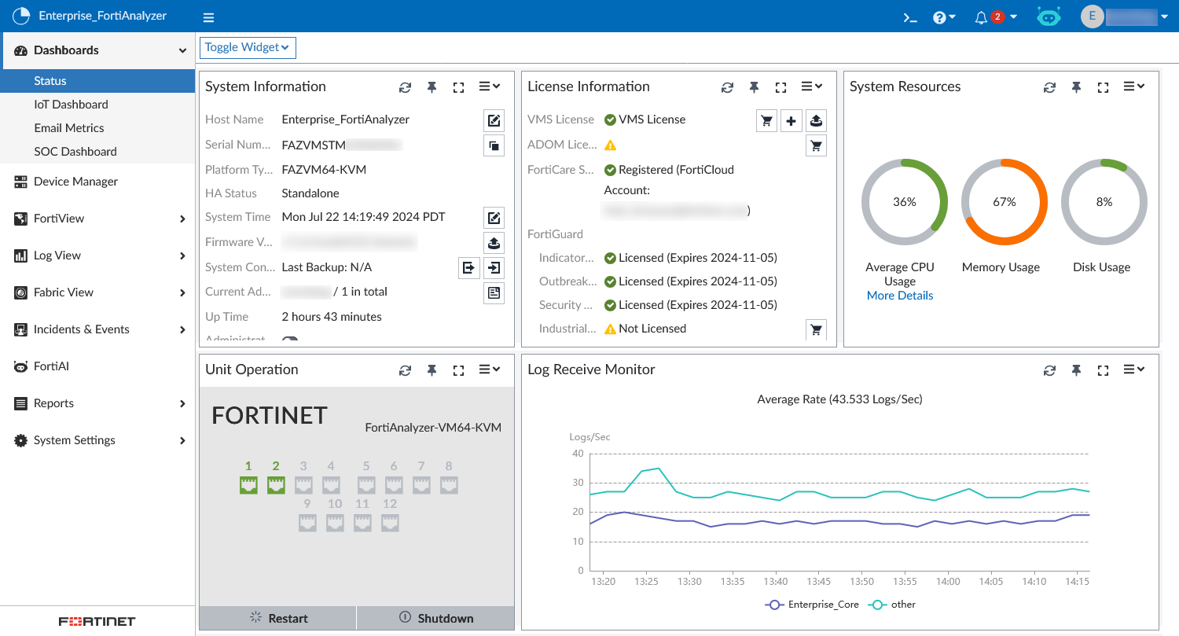Open the CLI console from the top bar
The image size is (1179, 636).
[909, 16]
